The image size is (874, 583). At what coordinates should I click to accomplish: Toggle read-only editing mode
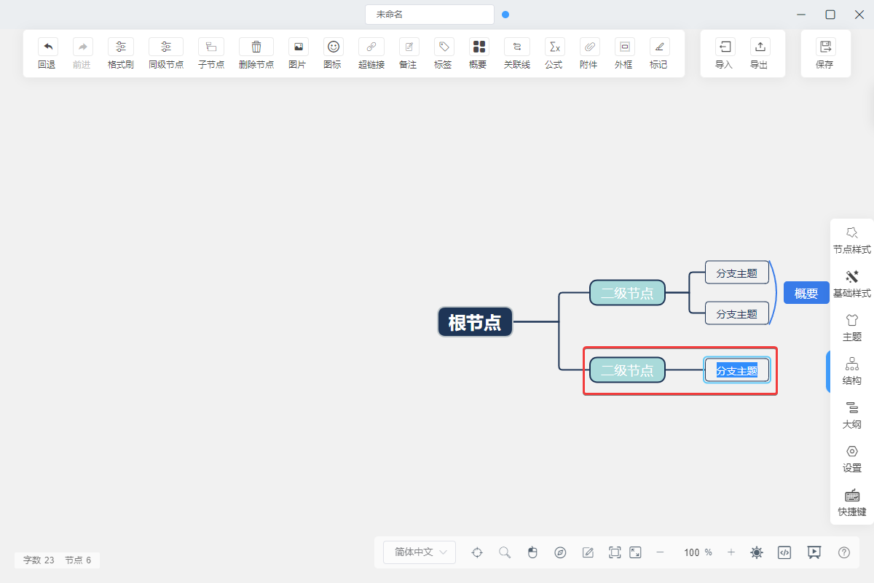point(588,552)
